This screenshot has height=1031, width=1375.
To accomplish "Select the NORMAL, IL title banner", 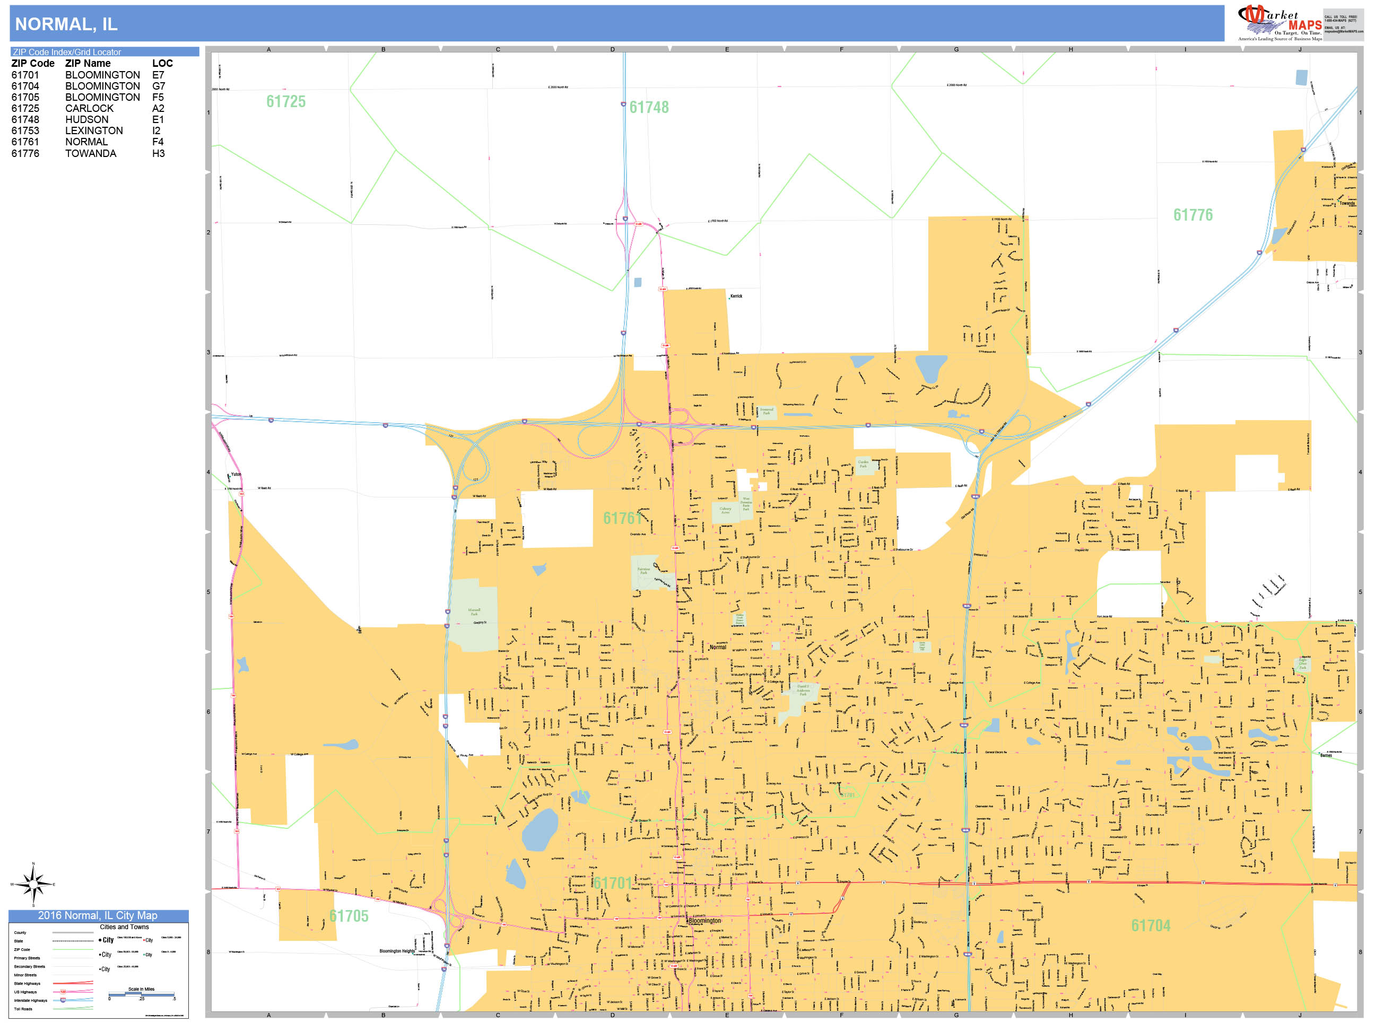I will pyautogui.click(x=65, y=25).
